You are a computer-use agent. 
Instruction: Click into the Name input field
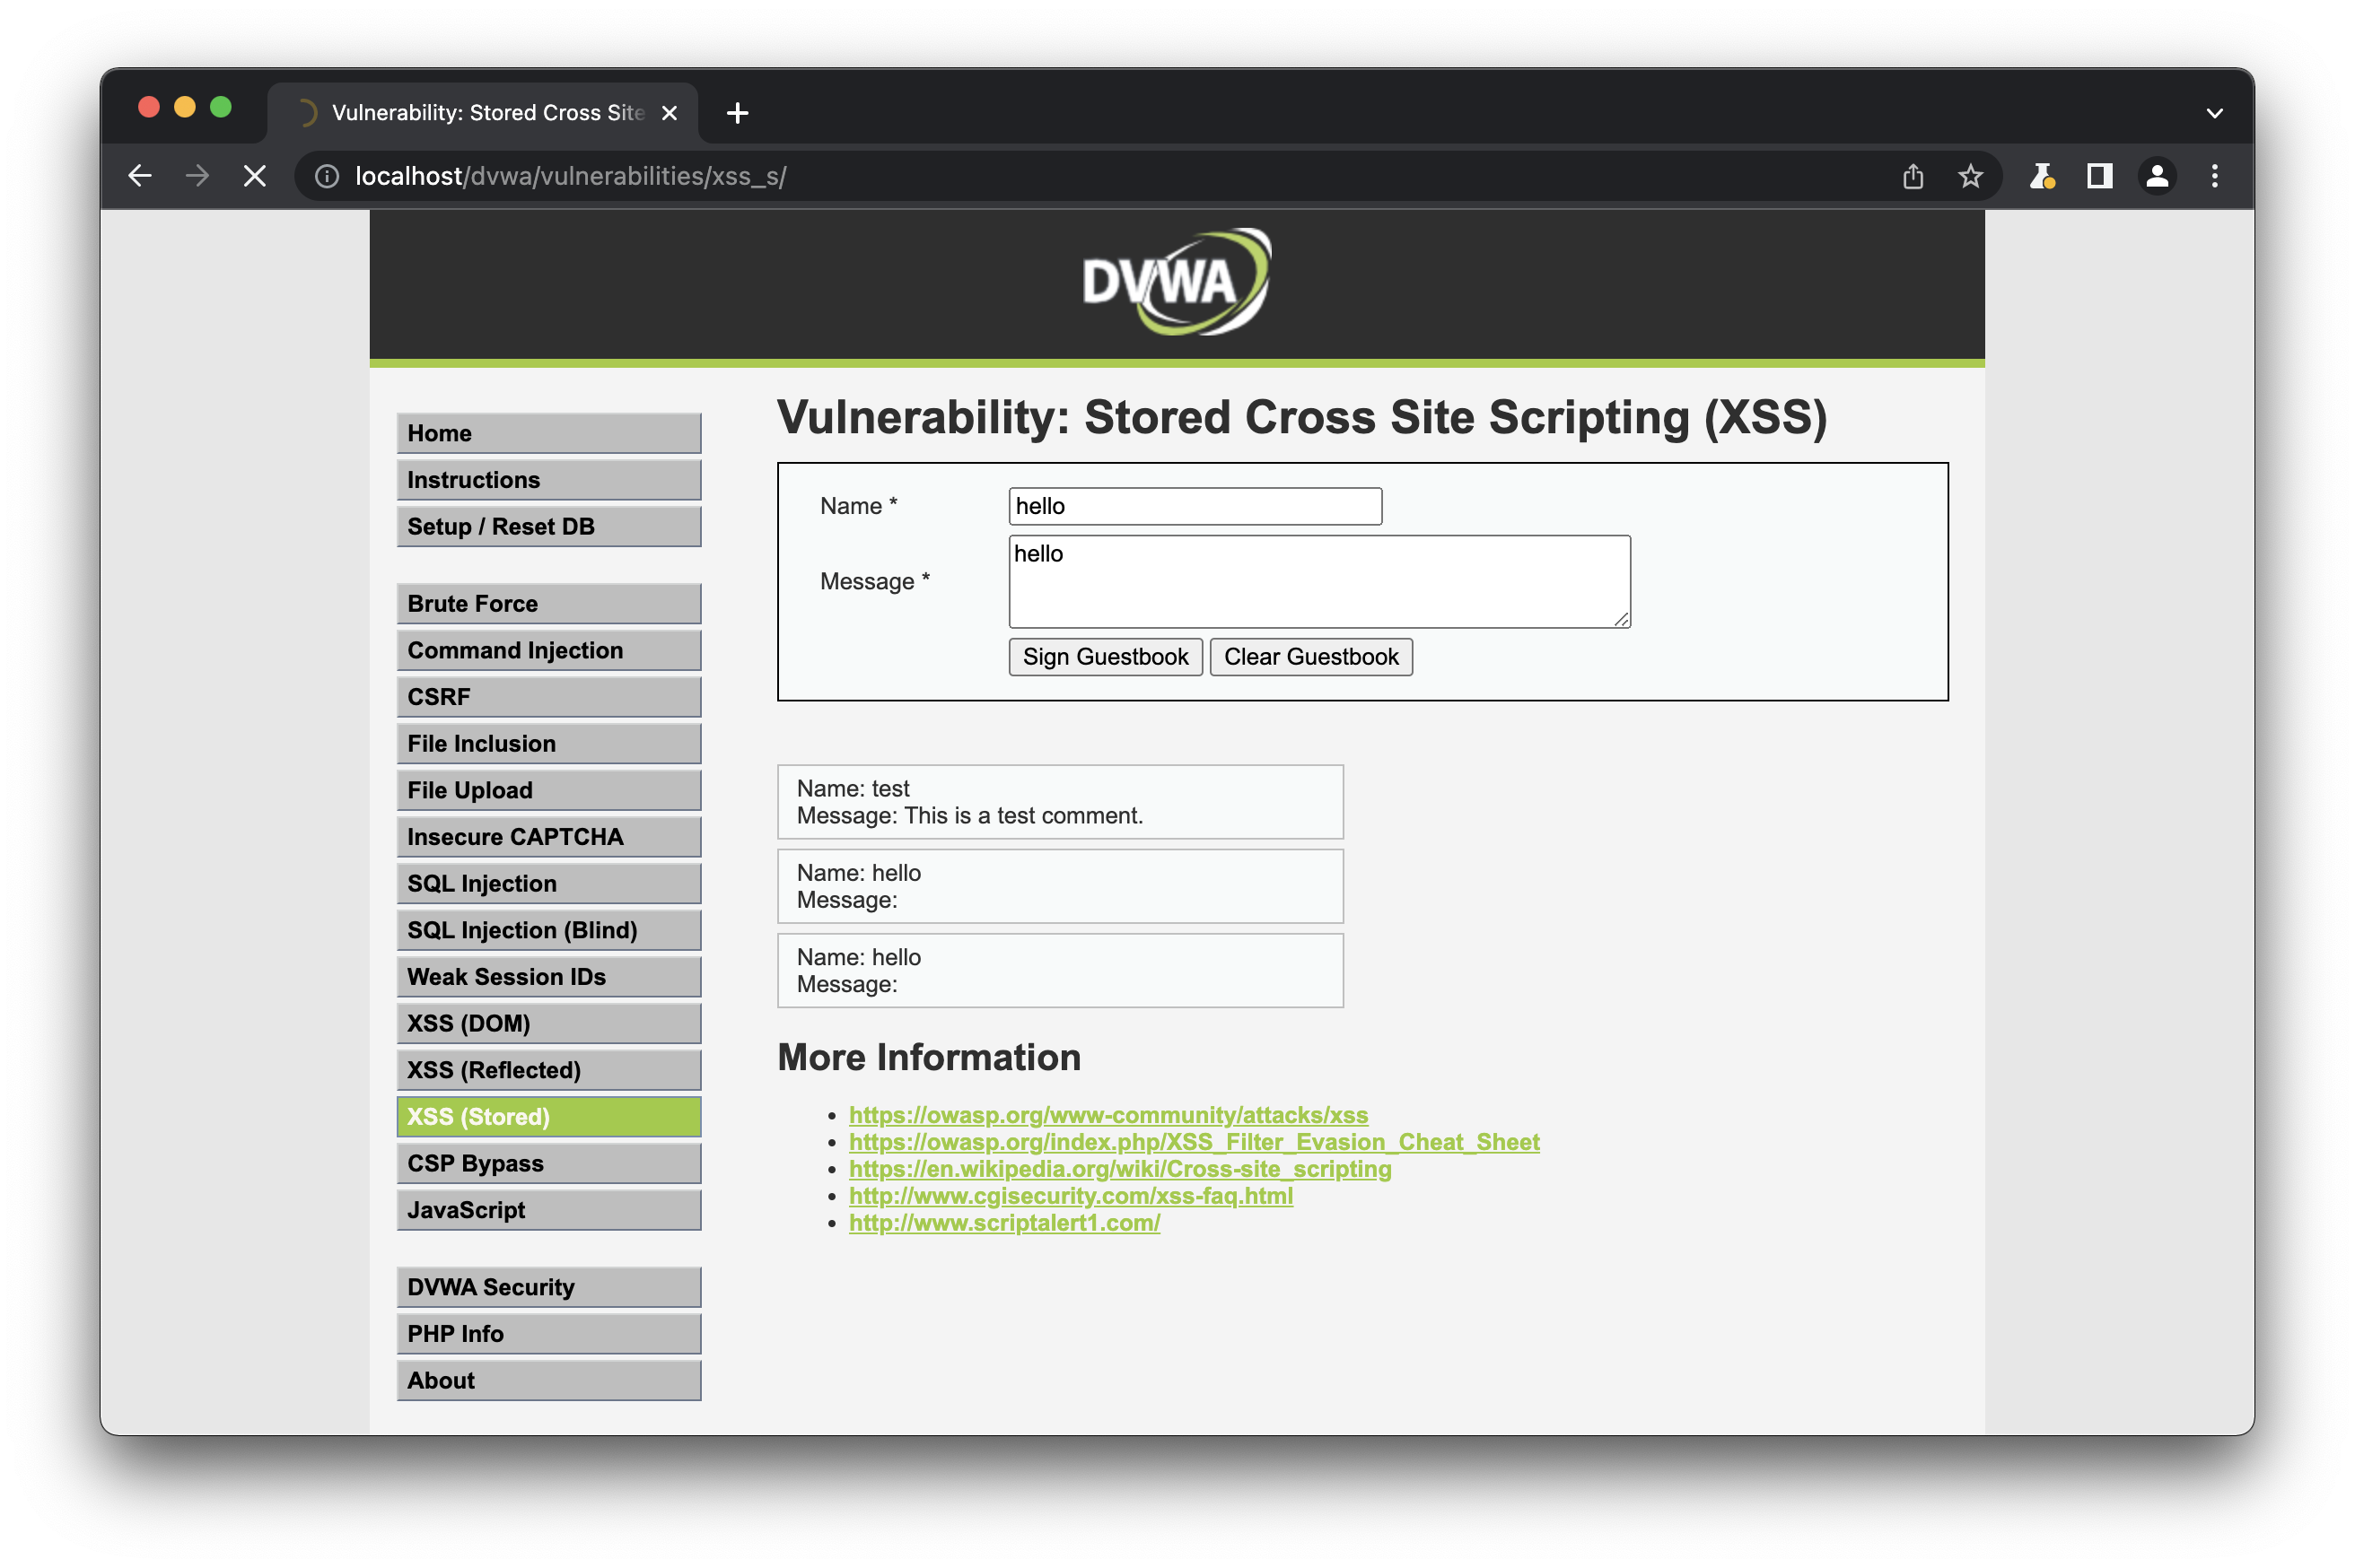[x=1195, y=506]
